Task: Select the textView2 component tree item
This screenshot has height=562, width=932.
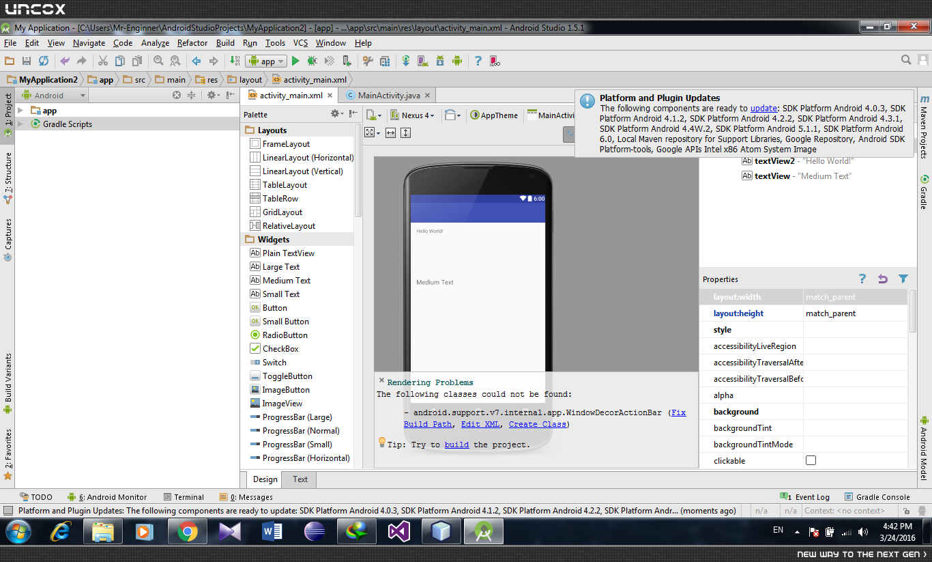Action: pyautogui.click(x=797, y=161)
